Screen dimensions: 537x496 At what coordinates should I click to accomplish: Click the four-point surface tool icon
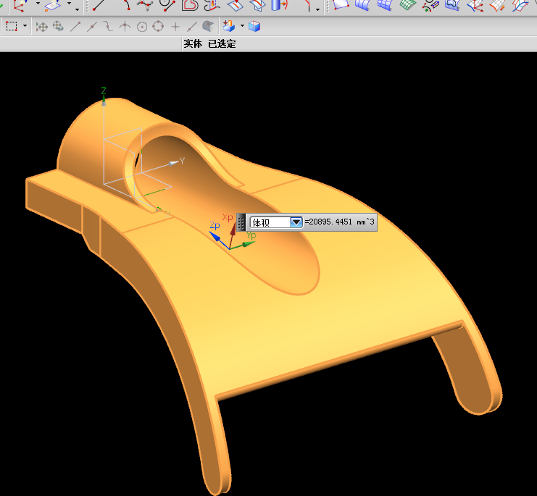pos(341,5)
